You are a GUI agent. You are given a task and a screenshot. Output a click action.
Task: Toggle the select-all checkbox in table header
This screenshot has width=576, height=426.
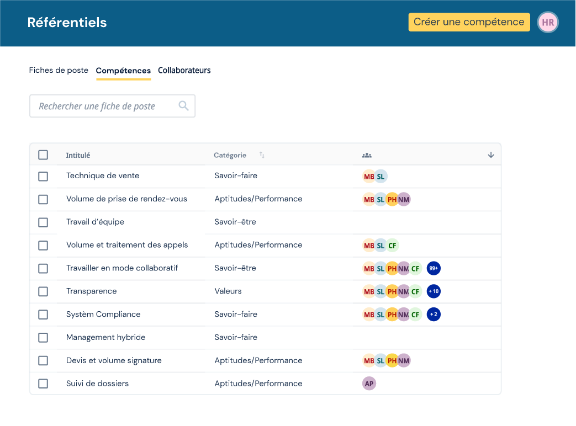pyautogui.click(x=43, y=155)
